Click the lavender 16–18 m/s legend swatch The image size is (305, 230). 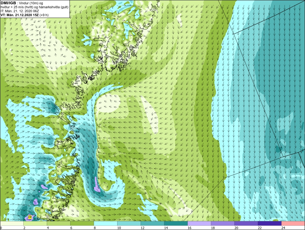199,223
